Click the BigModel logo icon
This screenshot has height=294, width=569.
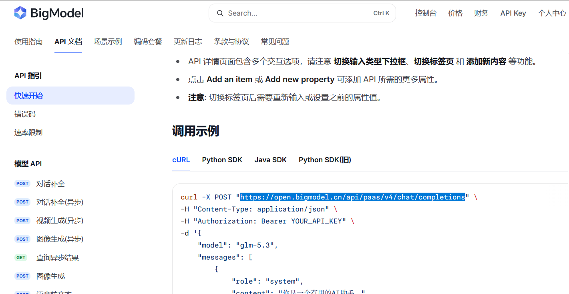(x=20, y=13)
